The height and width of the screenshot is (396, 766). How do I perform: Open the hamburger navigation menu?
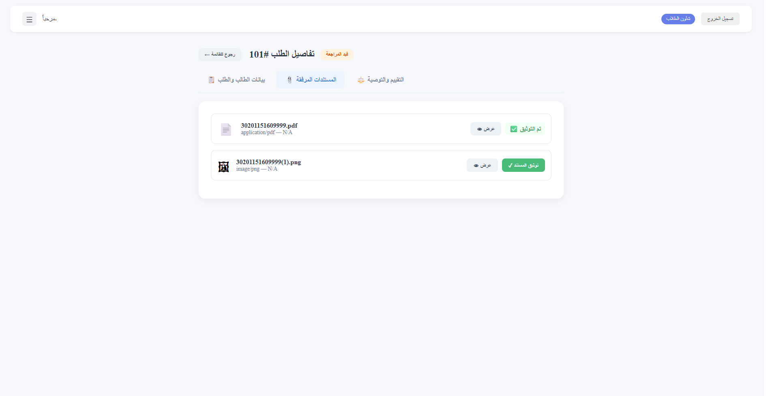(x=29, y=19)
